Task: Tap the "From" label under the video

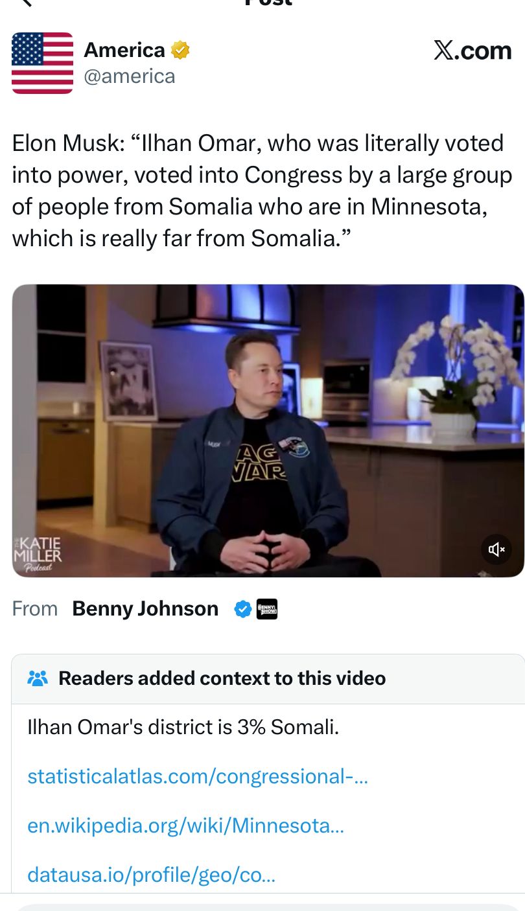Action: click(x=35, y=609)
